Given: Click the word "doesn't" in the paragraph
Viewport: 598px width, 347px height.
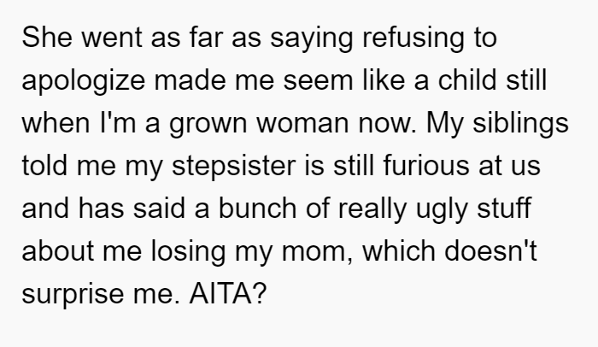Looking at the screenshot, I should (491, 251).
